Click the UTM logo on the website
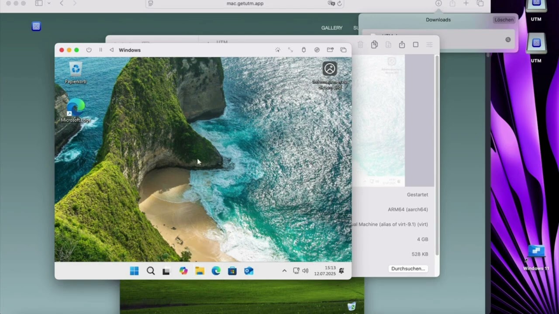Screen dimensions: 559x314 (36, 27)
